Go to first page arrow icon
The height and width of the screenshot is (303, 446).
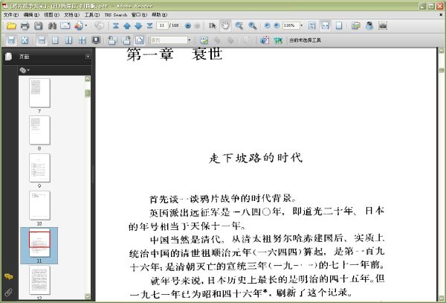click(115, 26)
